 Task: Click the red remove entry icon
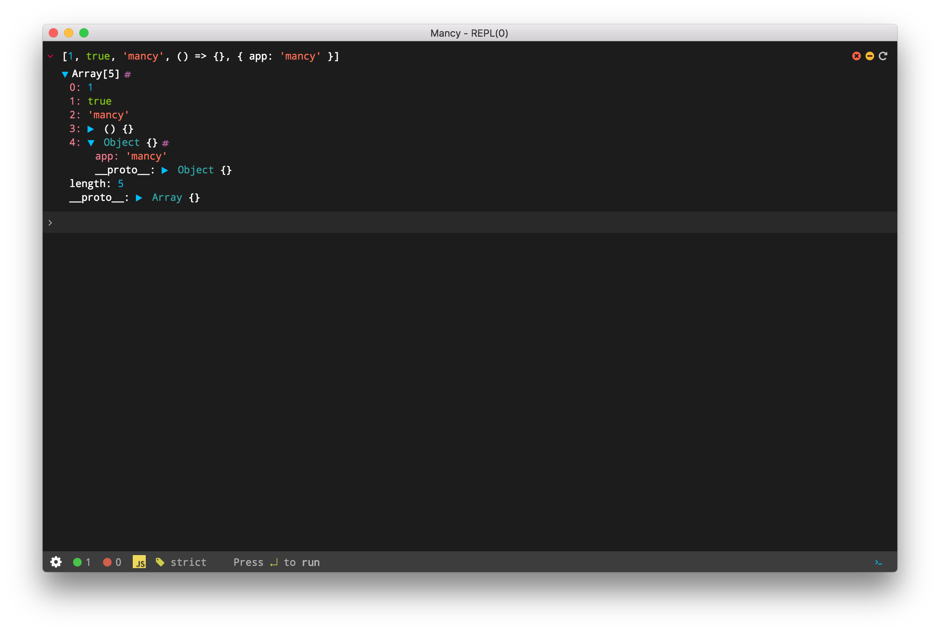pyautogui.click(x=856, y=56)
